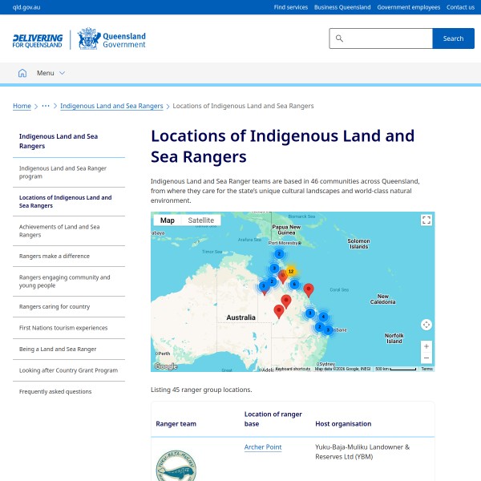Toggle fullscreen view on the map
Image resolution: width=481 pixels, height=481 pixels.
(x=426, y=220)
